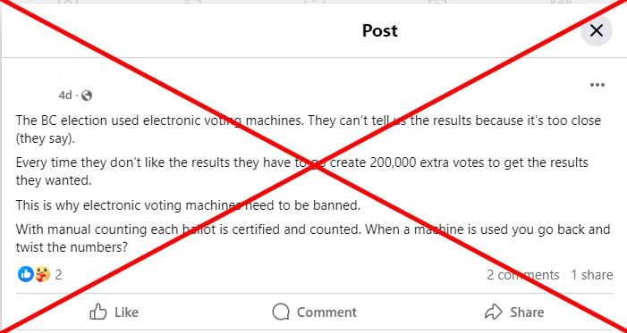Image resolution: width=627 pixels, height=333 pixels.
Task: Click the Share button label
Action: pyautogui.click(x=527, y=312)
